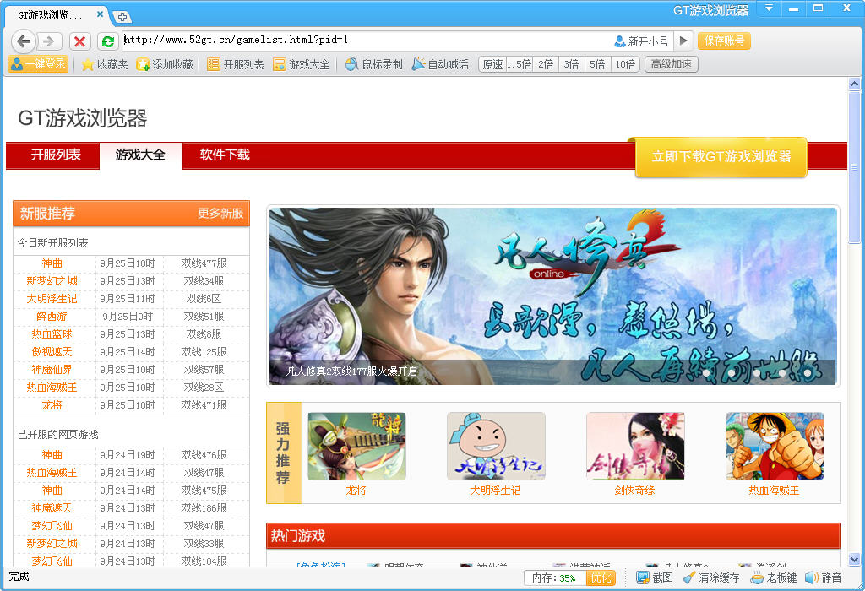The image size is (865, 591).
Task: Open a new tab with the plus icon
Action: click(122, 17)
